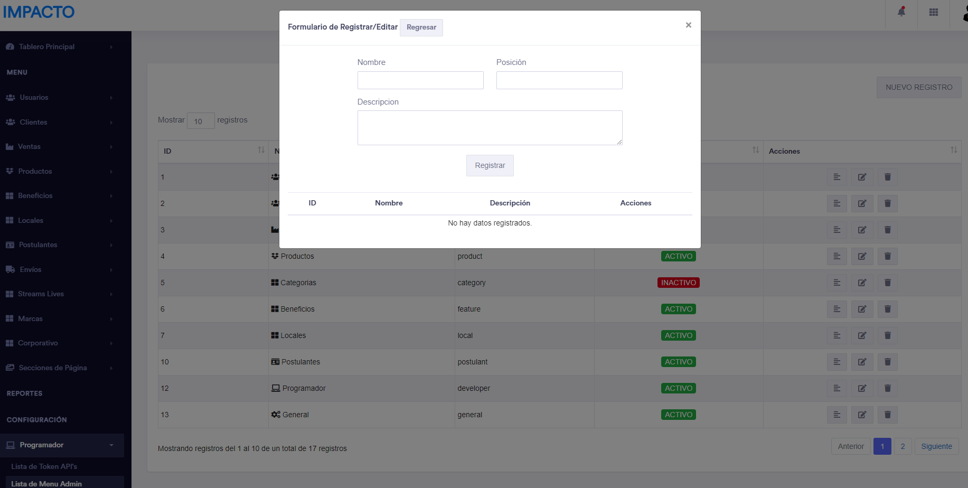Open list icon for Postulantes row
This screenshot has width=968, height=488.
837,362
